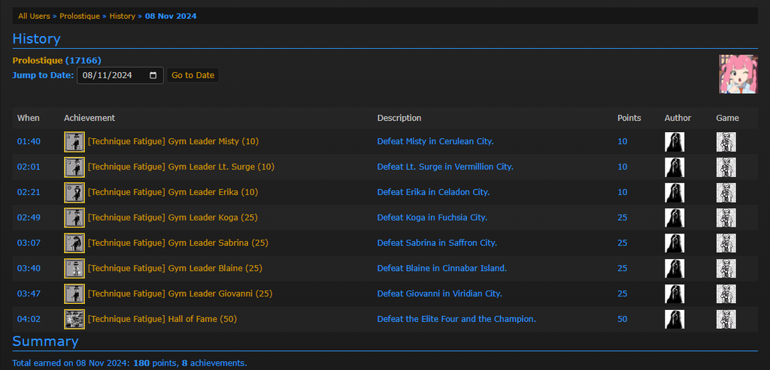Screen dimensions: 770x370
Task: Click the Go to Date button
Action: [x=192, y=75]
